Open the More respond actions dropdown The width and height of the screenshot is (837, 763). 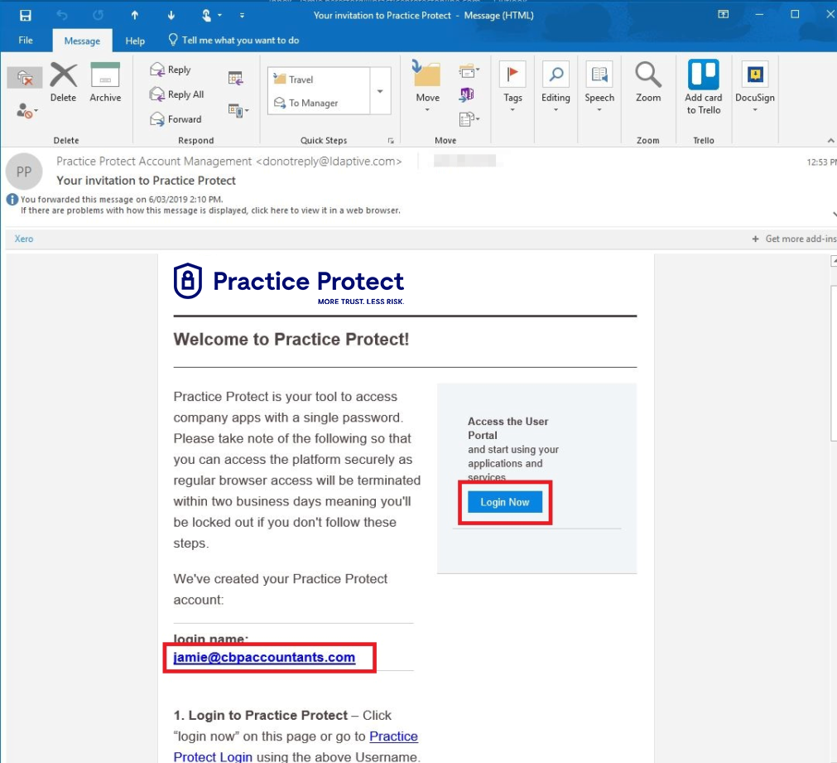238,111
